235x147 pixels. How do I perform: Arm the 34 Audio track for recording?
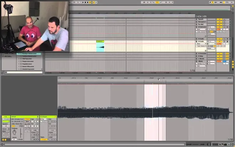(x=228, y=41)
